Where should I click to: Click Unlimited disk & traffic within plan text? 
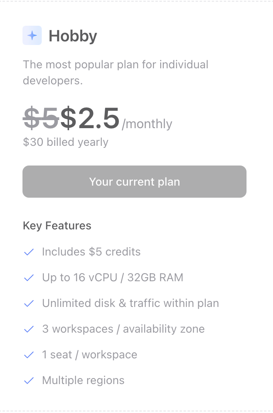coord(130,303)
